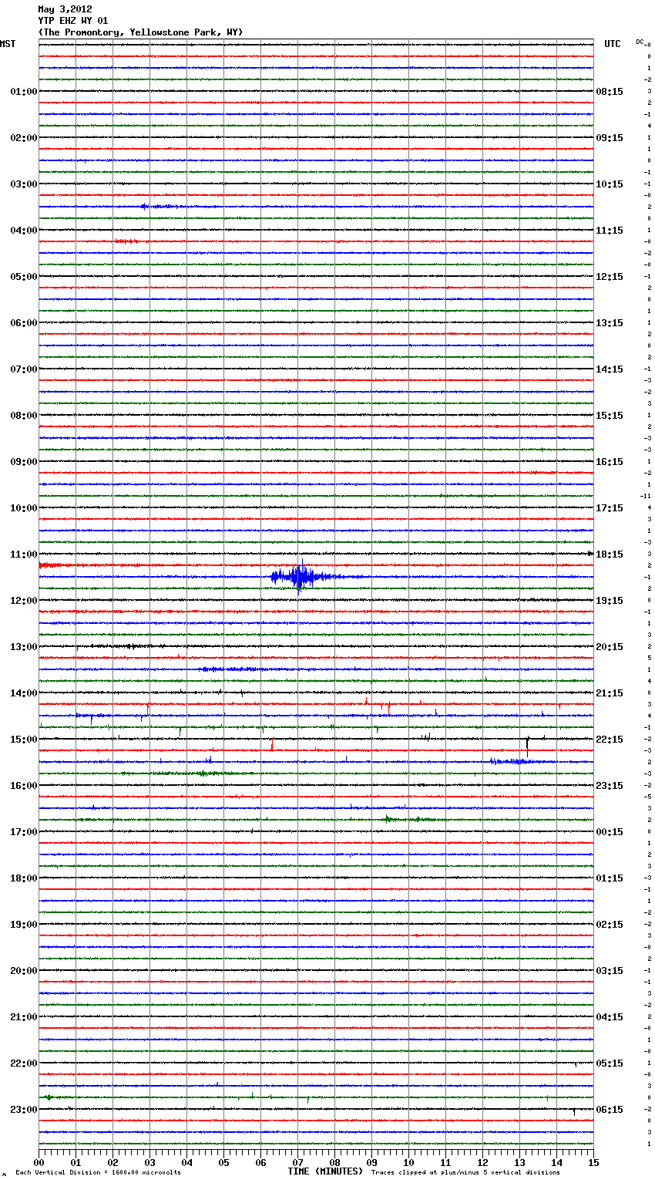The image size is (655, 1183).
Task: Click the small blue event on the 03:30 trace
Action: coord(145,206)
